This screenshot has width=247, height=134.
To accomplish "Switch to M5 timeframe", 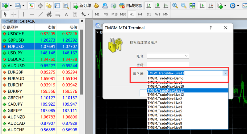I will click(106, 14).
